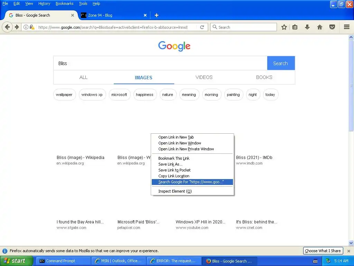Click Choose What I Share button
Viewport: 354px width, 266px height.
point(323,251)
